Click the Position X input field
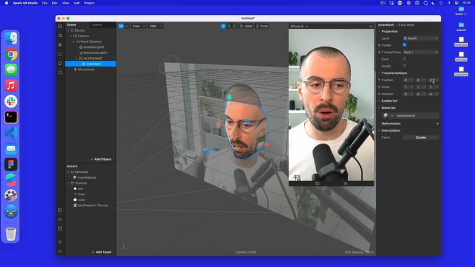475x267 pixels. click(408, 80)
